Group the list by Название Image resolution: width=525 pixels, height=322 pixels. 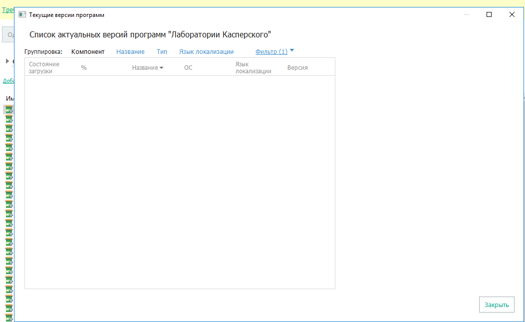[x=130, y=52]
